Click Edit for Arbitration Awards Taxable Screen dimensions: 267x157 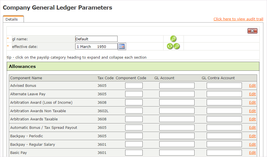(252, 119)
